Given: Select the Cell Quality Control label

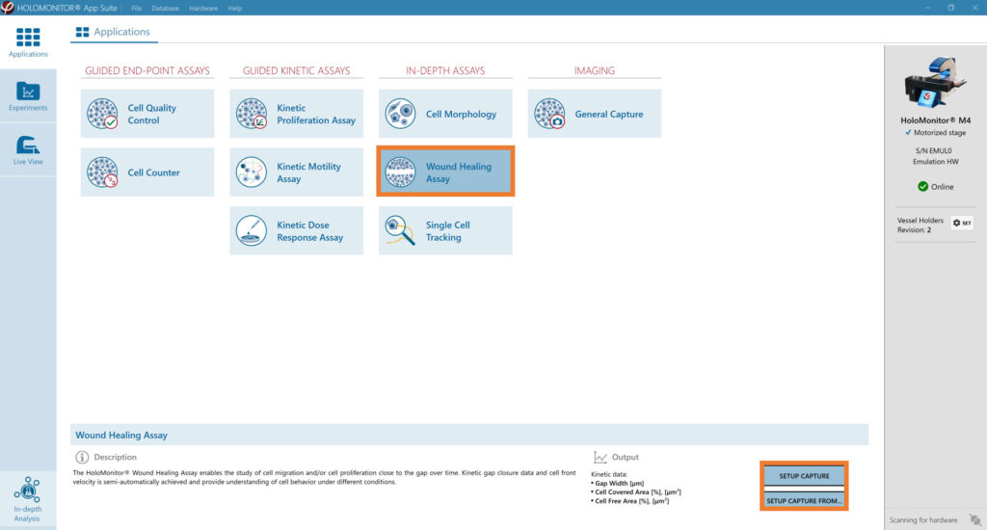Looking at the screenshot, I should click(151, 114).
